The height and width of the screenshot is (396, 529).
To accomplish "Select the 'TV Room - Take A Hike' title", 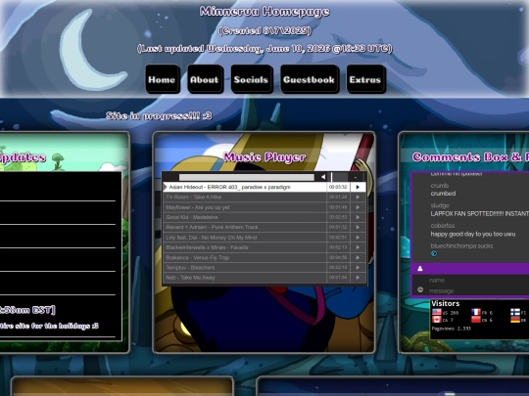I will coord(194,197).
